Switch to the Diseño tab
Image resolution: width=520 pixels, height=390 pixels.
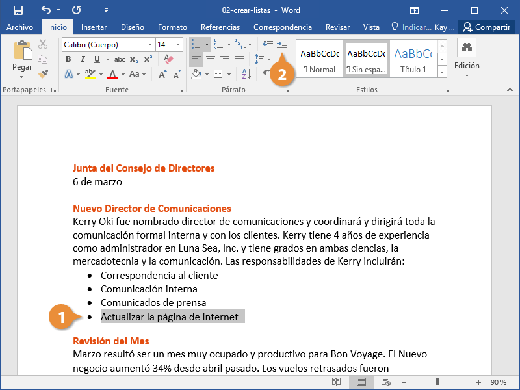point(133,27)
